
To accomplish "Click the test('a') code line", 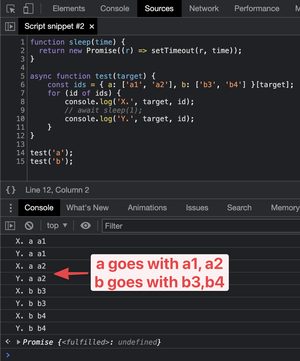I will (x=51, y=153).
